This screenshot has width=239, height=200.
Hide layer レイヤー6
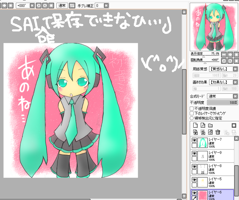pyautogui.click(x=194, y=193)
